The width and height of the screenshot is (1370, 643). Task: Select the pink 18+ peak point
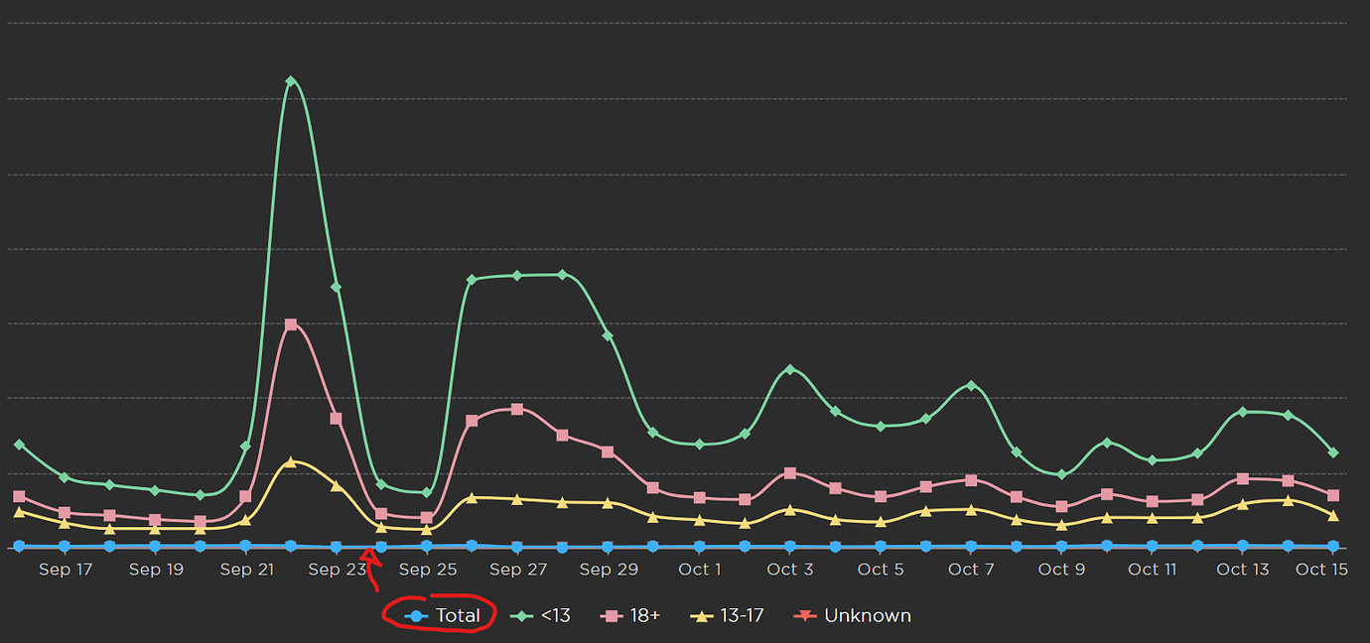point(291,324)
